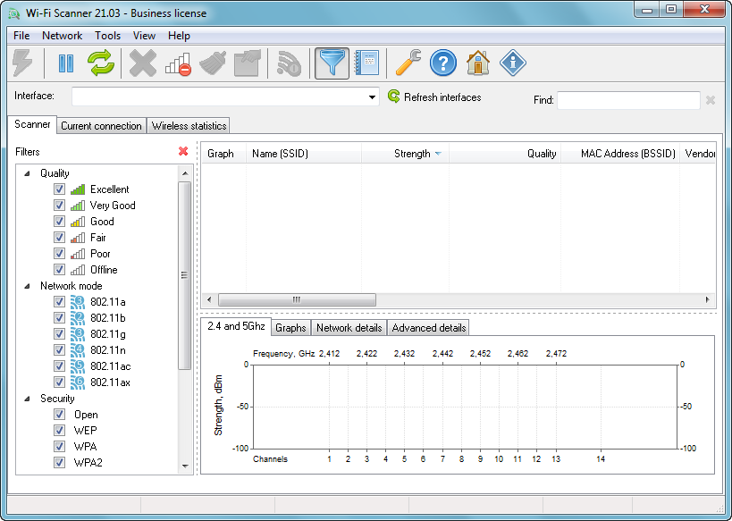The height and width of the screenshot is (521, 732).
Task: Refresh networks with green arrows icon
Action: click(x=100, y=63)
